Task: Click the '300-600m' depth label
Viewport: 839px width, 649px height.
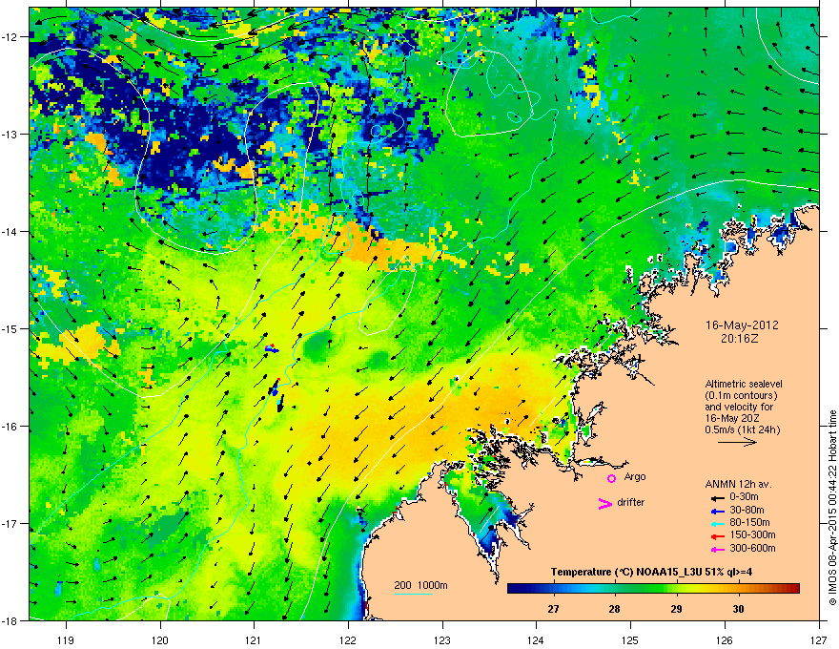Action: (752, 548)
